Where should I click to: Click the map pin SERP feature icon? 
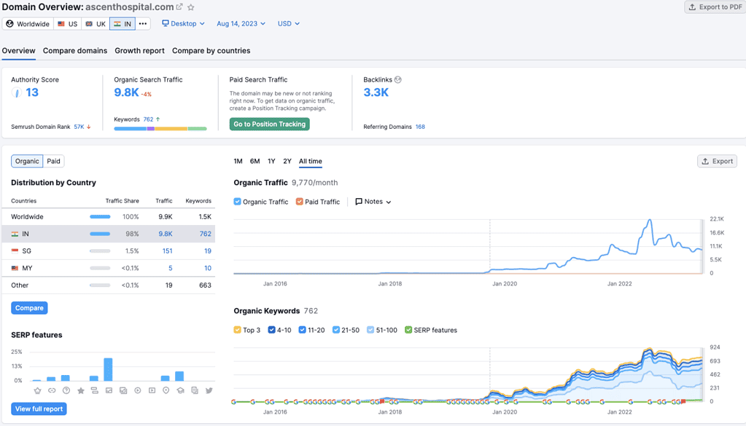pos(166,390)
